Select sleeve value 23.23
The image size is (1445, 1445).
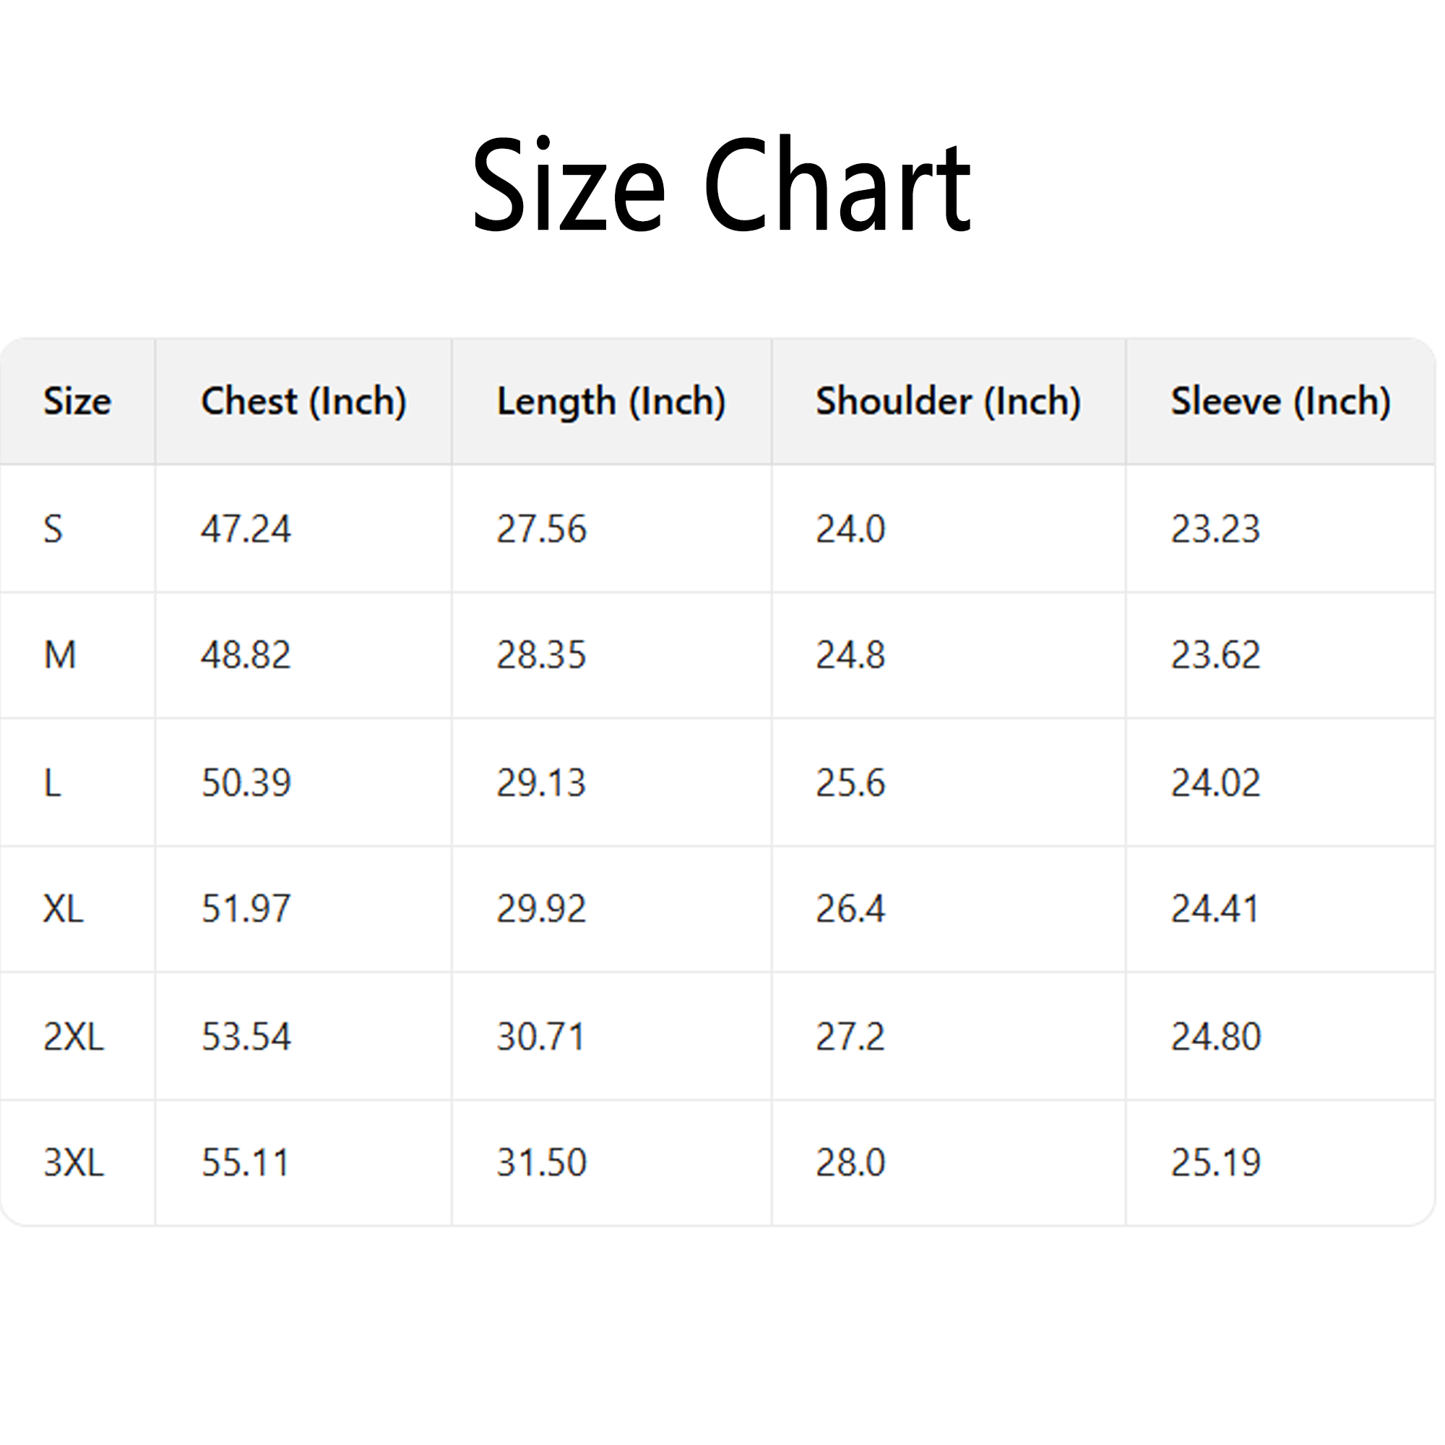[x=1215, y=530]
